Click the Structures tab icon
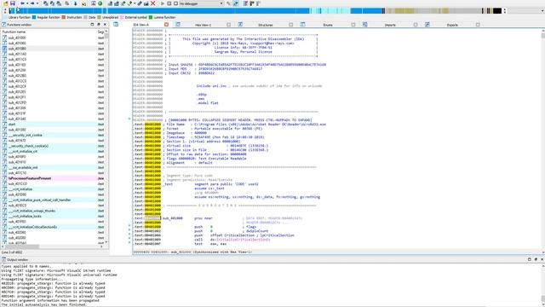Screen dimensions: 545x307 pyautogui.click(x=240, y=25)
